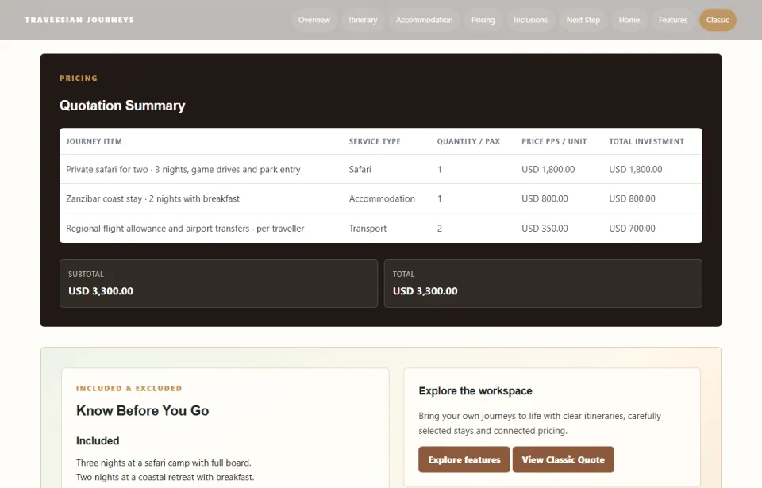Jump to the Pricing section
762x488 pixels.
pos(483,20)
